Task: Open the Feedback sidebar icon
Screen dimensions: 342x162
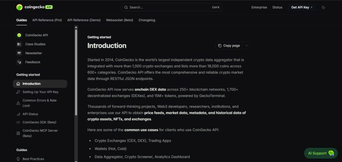Action: tap(19, 62)
